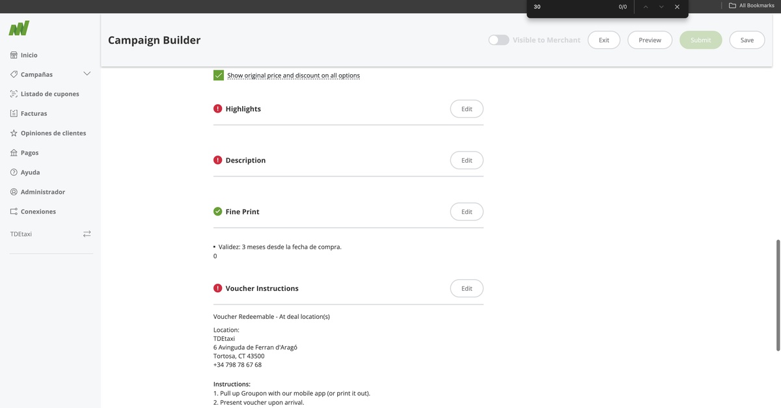The width and height of the screenshot is (781, 408).
Task: Click the page vertical scrollbar thumb
Action: tap(777, 295)
